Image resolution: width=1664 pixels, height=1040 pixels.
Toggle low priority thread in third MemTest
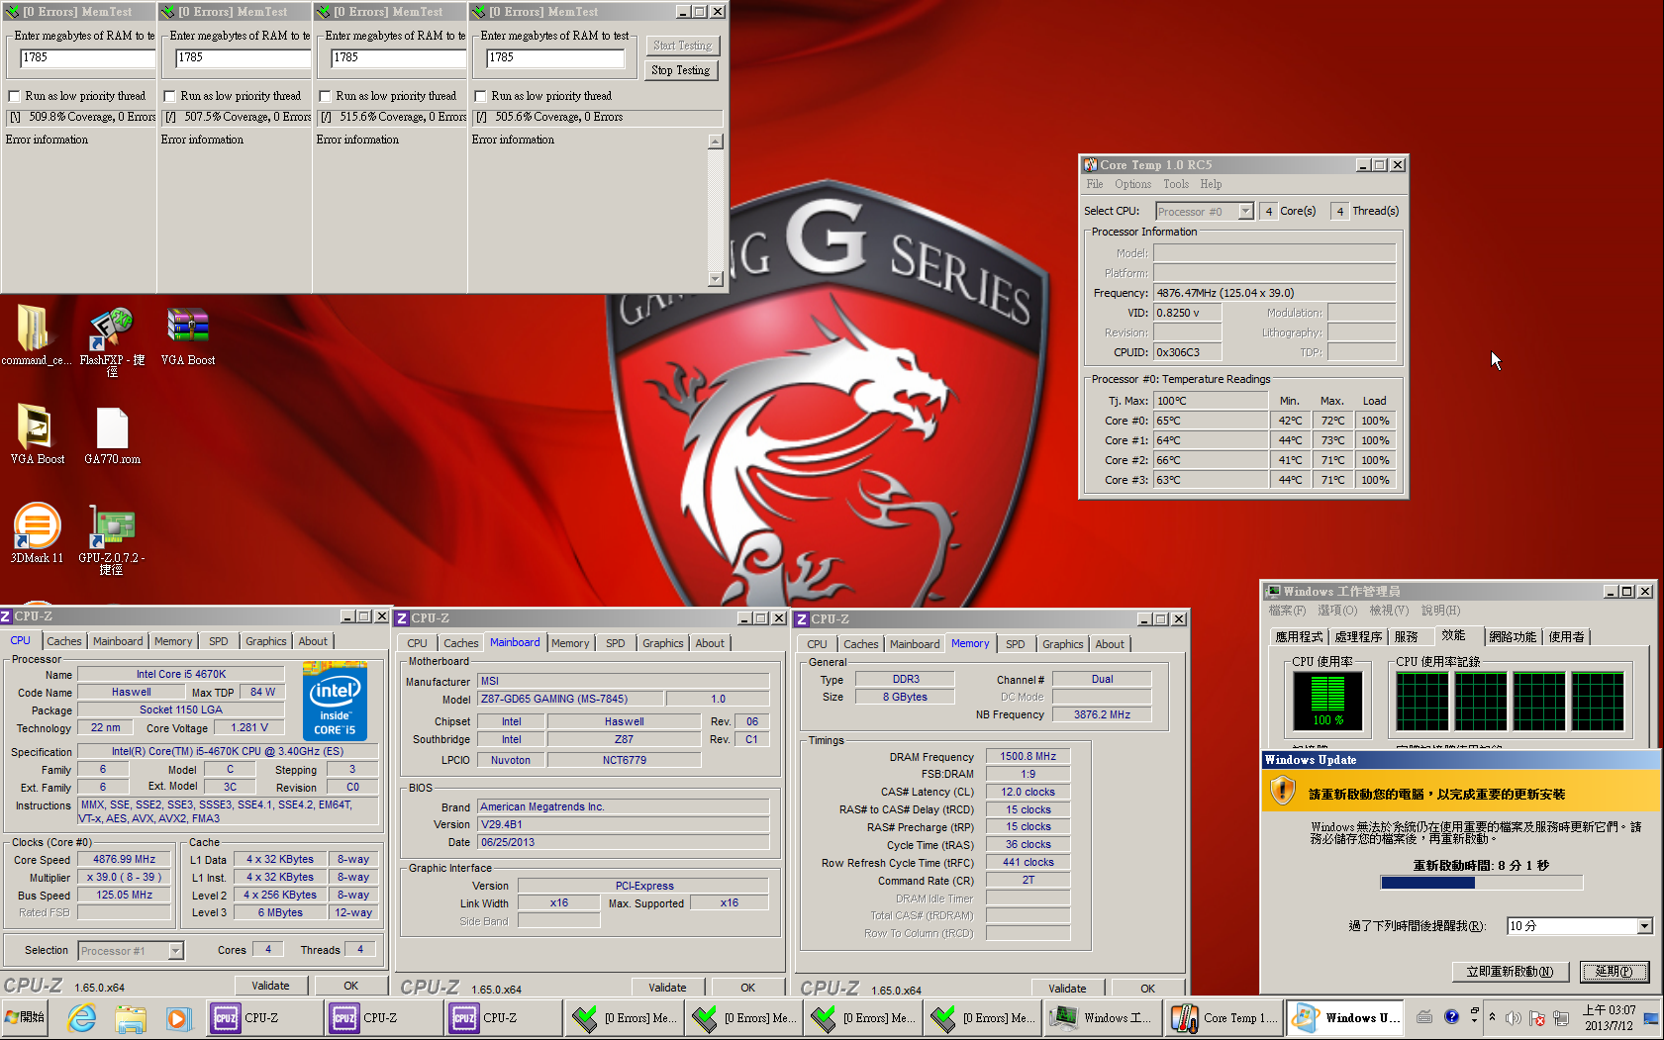click(326, 96)
